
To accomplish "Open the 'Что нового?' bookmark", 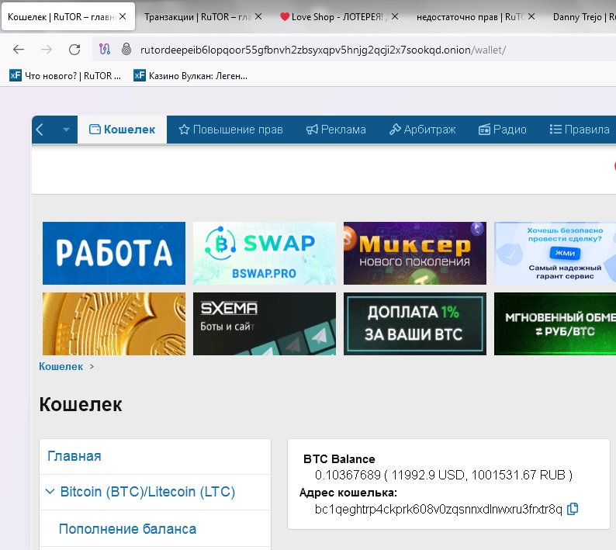I will 65,75.
